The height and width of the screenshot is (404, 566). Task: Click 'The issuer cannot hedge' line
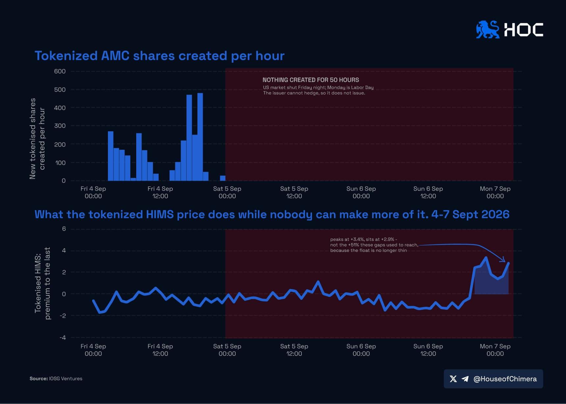pyautogui.click(x=314, y=93)
